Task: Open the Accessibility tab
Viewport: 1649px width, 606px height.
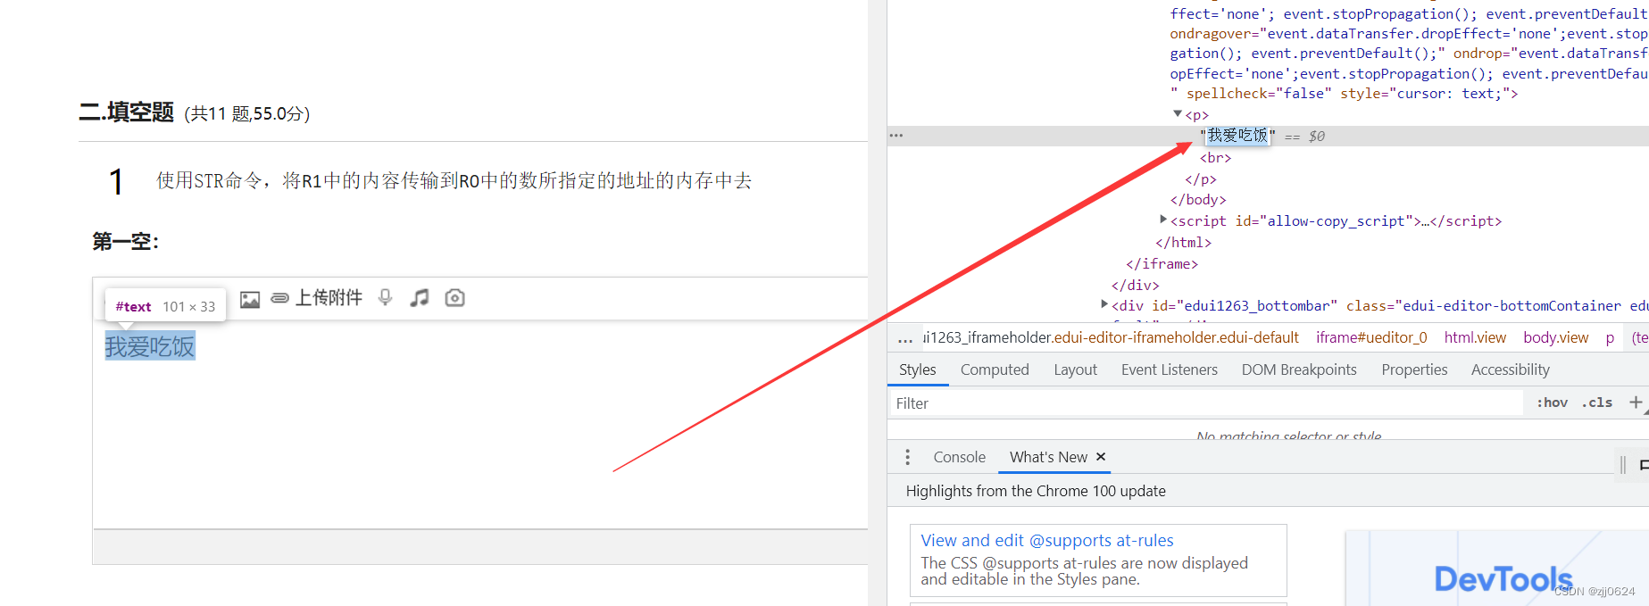Action: point(1510,369)
